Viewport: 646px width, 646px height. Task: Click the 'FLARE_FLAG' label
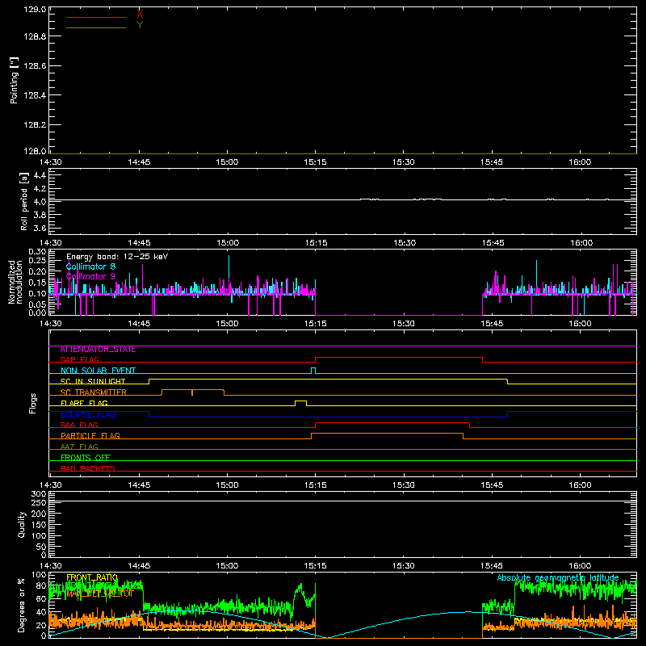coord(84,403)
